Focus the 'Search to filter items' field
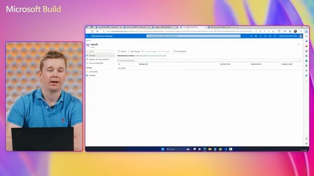The width and height of the screenshot is (314, 176). click(209, 61)
